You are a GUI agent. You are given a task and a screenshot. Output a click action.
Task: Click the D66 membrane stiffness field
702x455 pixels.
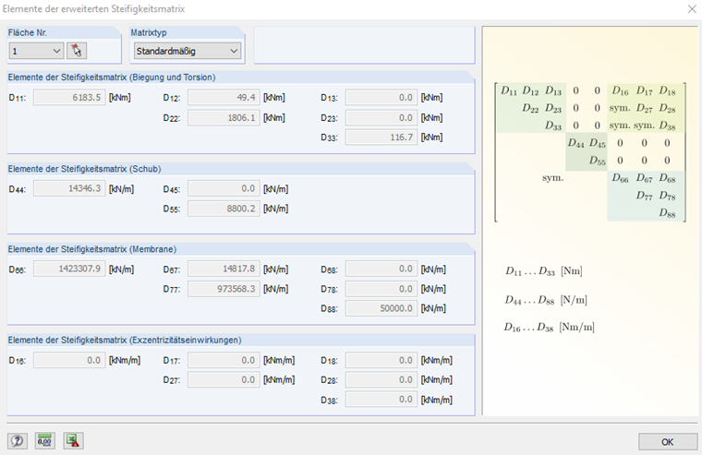tap(69, 269)
